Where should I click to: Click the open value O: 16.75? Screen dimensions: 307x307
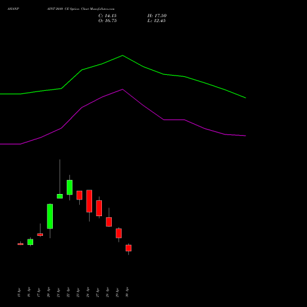tap(107, 21)
